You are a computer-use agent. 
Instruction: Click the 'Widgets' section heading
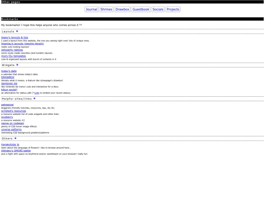pyautogui.click(x=8, y=65)
